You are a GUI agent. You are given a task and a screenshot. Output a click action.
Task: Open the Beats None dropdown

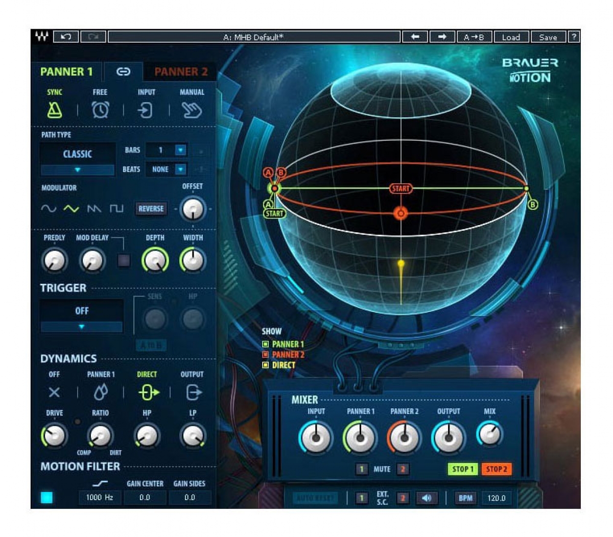tap(181, 169)
